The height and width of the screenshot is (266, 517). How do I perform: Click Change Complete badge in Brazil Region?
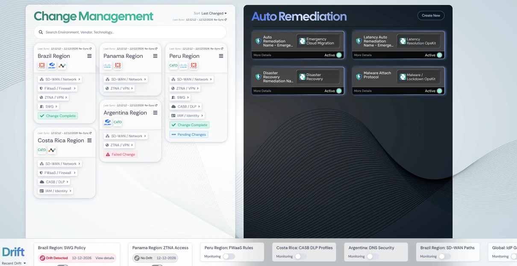point(58,116)
